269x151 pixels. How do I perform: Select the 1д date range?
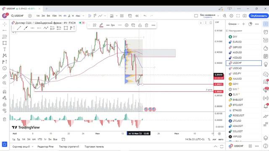tap(14, 139)
